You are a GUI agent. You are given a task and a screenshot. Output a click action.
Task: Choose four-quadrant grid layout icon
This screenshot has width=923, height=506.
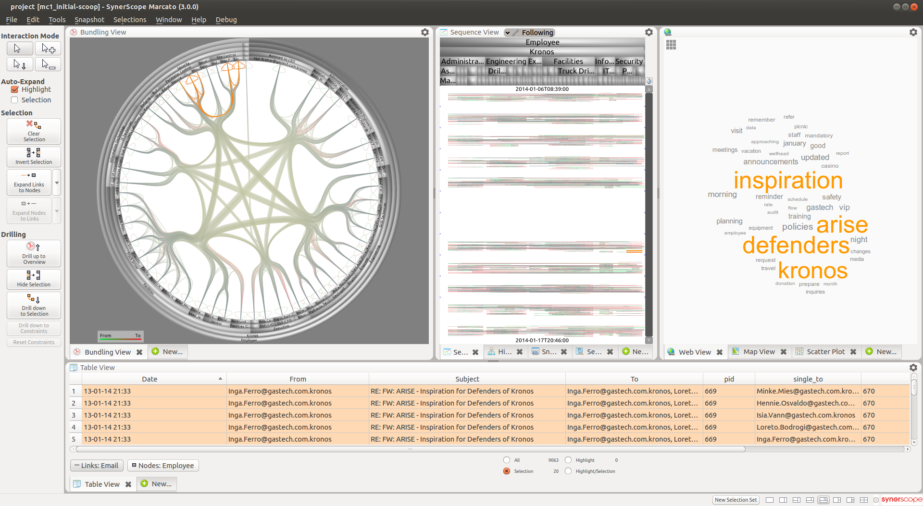click(x=864, y=500)
